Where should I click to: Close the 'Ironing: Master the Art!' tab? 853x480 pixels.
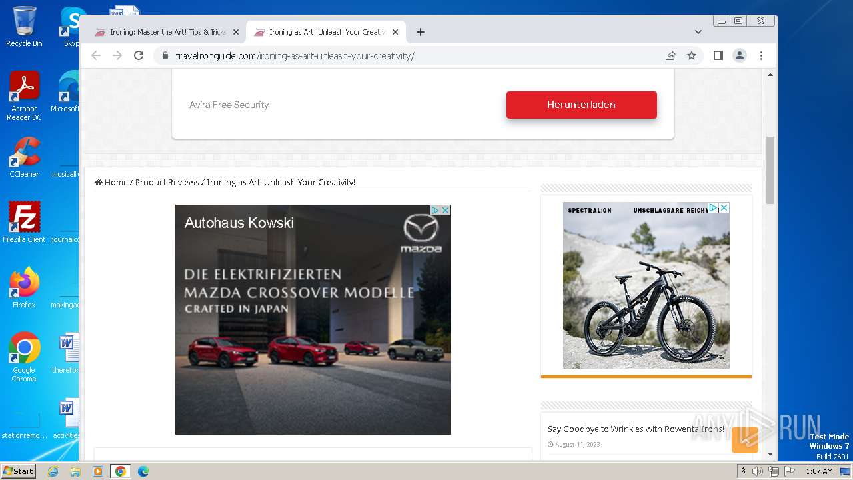235,32
